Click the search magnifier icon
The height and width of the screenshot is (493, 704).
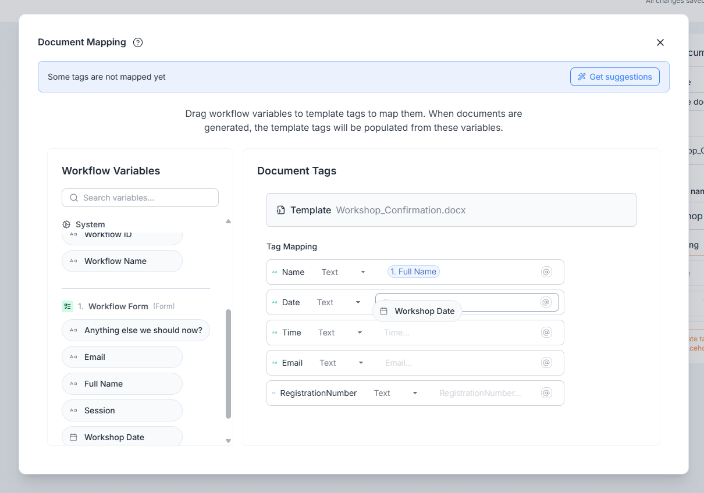74,198
